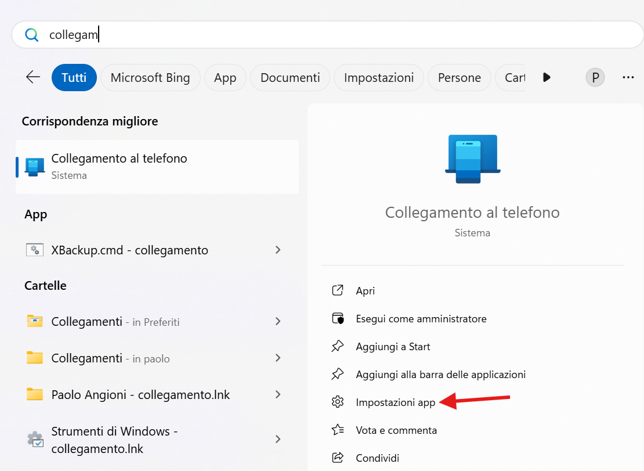
Task: Click the Collegamenti in Preferiti folder icon
Action: point(35,321)
